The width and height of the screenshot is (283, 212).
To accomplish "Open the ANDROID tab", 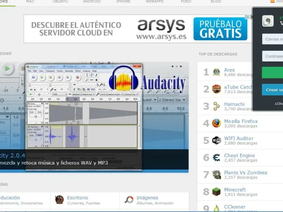I will click(x=92, y=1).
